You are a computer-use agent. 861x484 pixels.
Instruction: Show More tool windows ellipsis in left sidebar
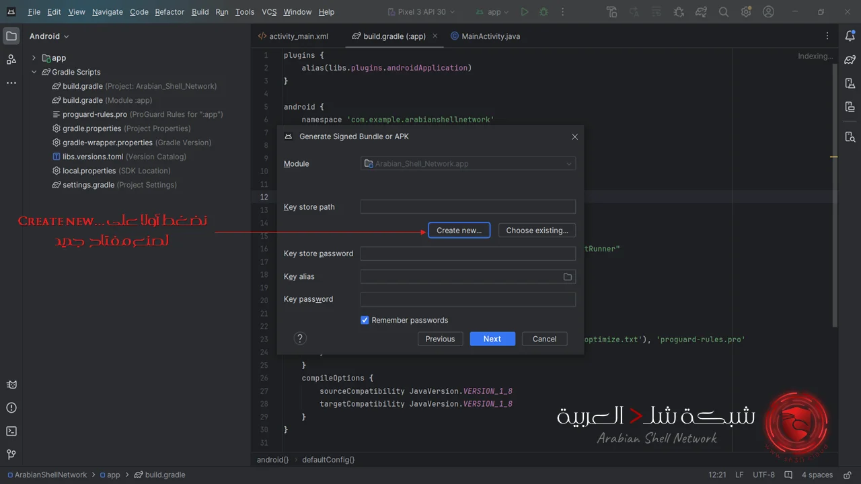point(11,83)
